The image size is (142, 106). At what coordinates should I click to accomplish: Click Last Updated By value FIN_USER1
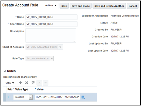tap(116, 44)
